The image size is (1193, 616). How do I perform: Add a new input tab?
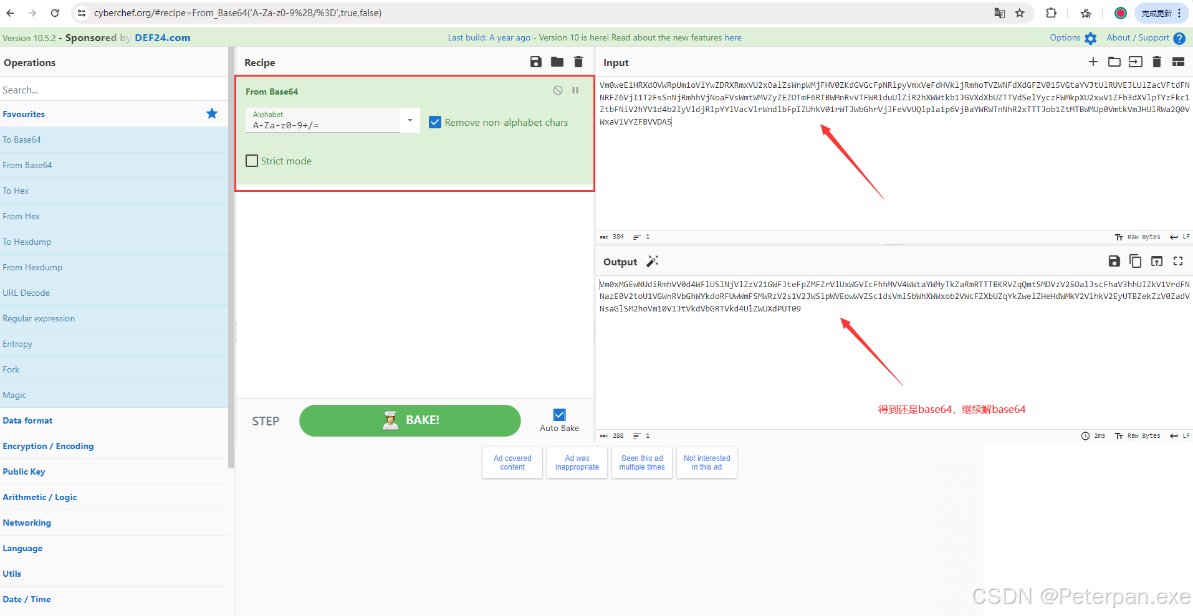[1093, 62]
